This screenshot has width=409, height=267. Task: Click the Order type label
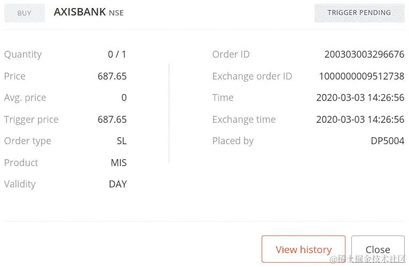click(28, 141)
